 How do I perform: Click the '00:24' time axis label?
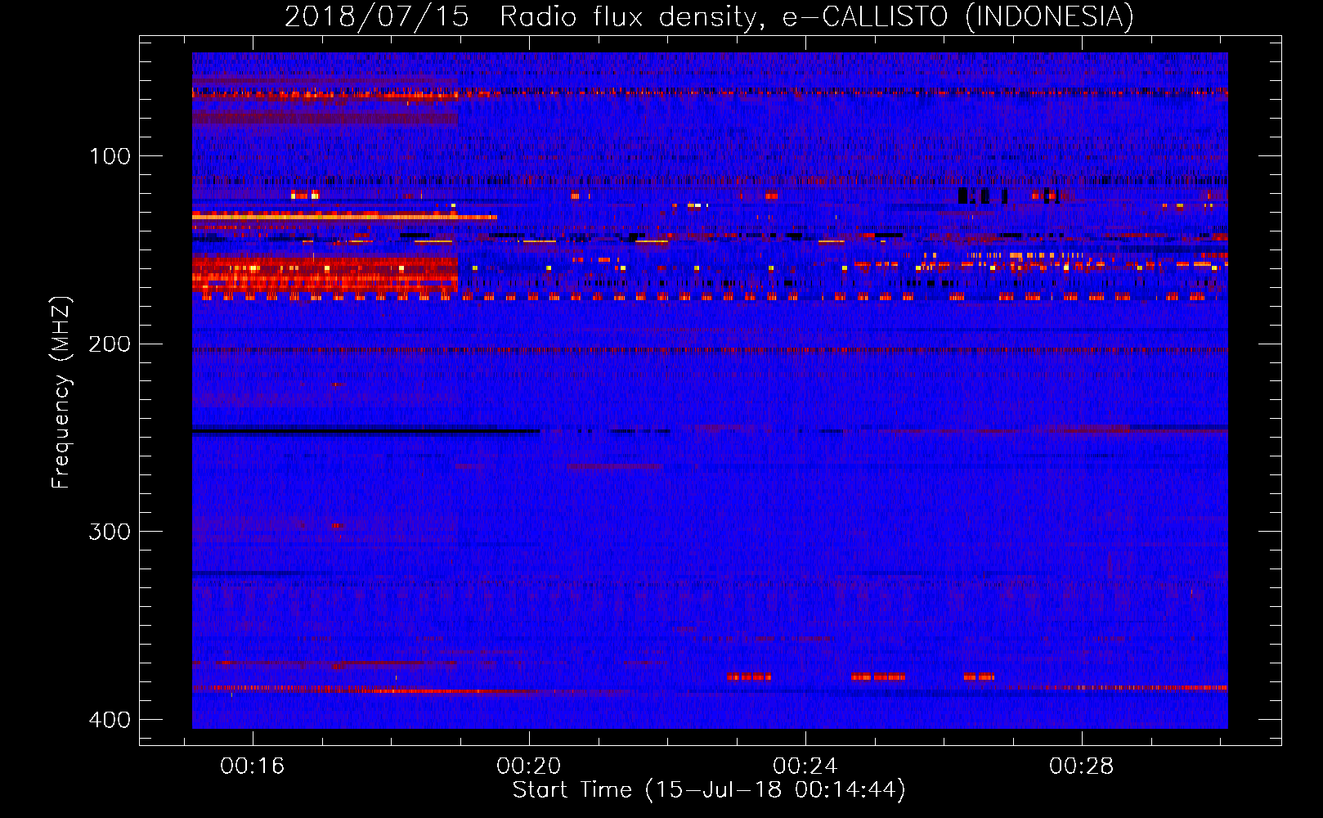[805, 766]
